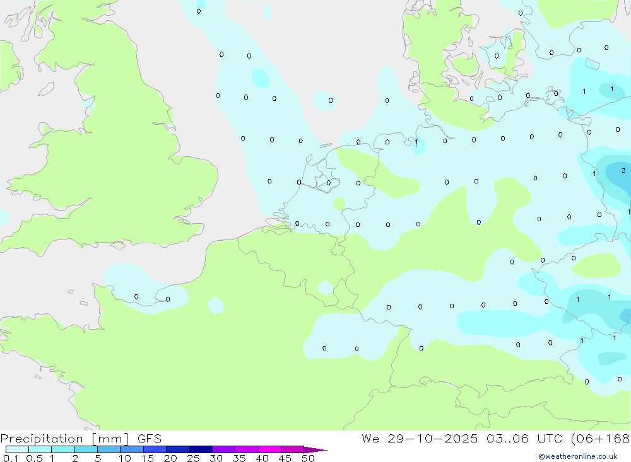
Task: Click the '(06+168' forecast run text
Action: [600, 439]
